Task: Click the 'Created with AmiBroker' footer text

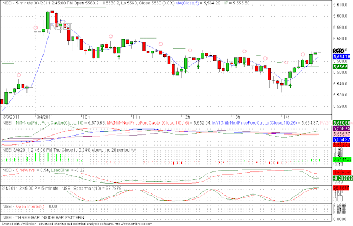Action: [19, 224]
